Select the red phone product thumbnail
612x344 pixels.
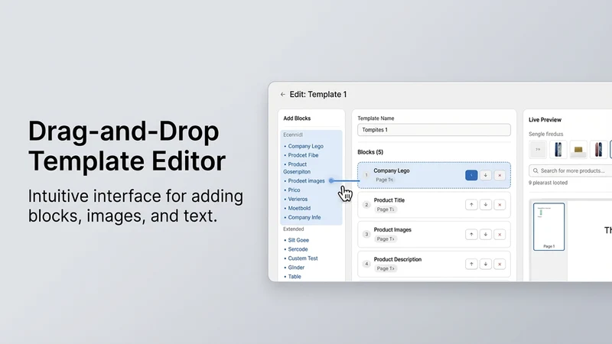598,149
